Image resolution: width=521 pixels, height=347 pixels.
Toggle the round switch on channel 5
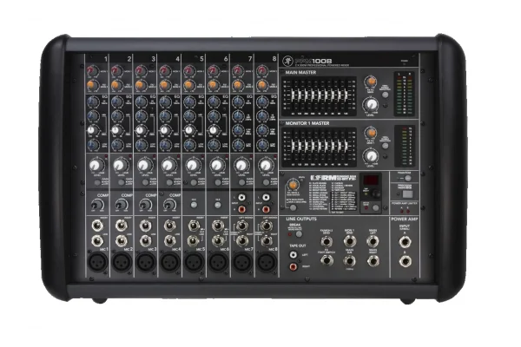194,205
